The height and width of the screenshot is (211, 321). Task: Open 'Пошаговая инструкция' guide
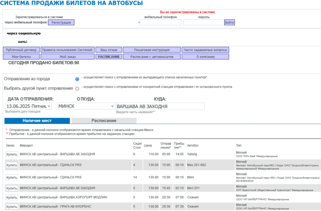151,50
